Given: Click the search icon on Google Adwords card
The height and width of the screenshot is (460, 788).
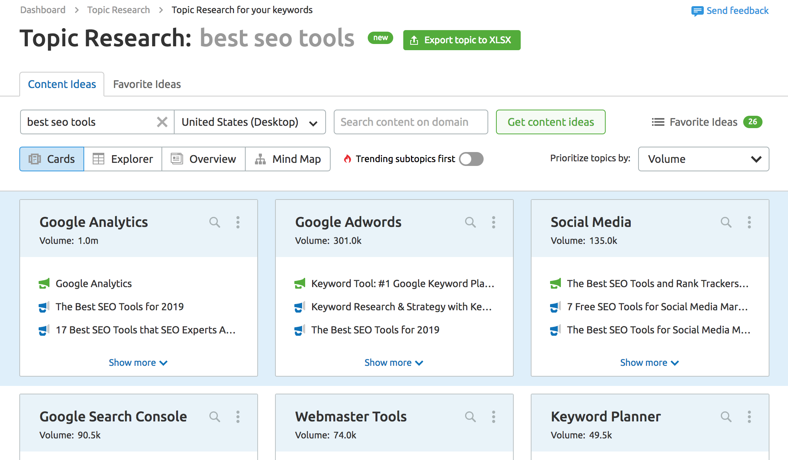Looking at the screenshot, I should pyautogui.click(x=470, y=222).
